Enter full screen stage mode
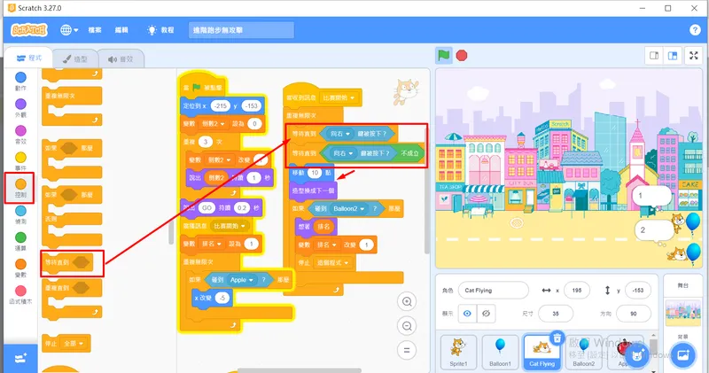 (694, 56)
